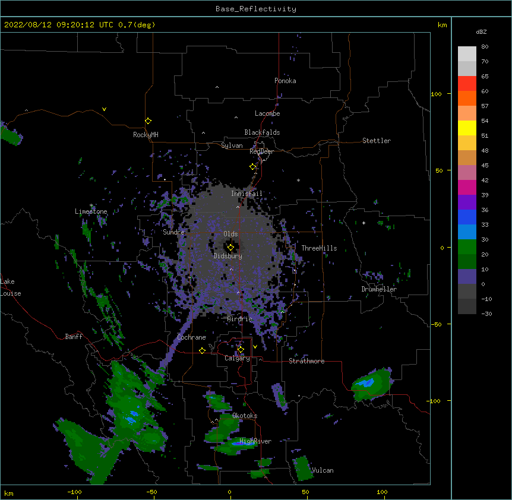This screenshot has height=500, width=512.
Task: Click the -50 tick on the horizontal axis
Action: [x=151, y=492]
